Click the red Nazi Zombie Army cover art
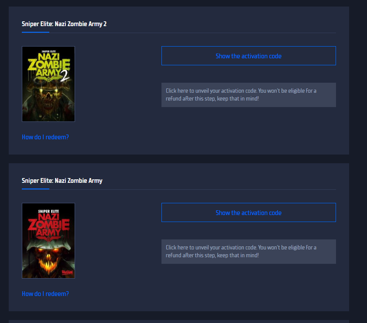The width and height of the screenshot is (367, 323). (48, 241)
